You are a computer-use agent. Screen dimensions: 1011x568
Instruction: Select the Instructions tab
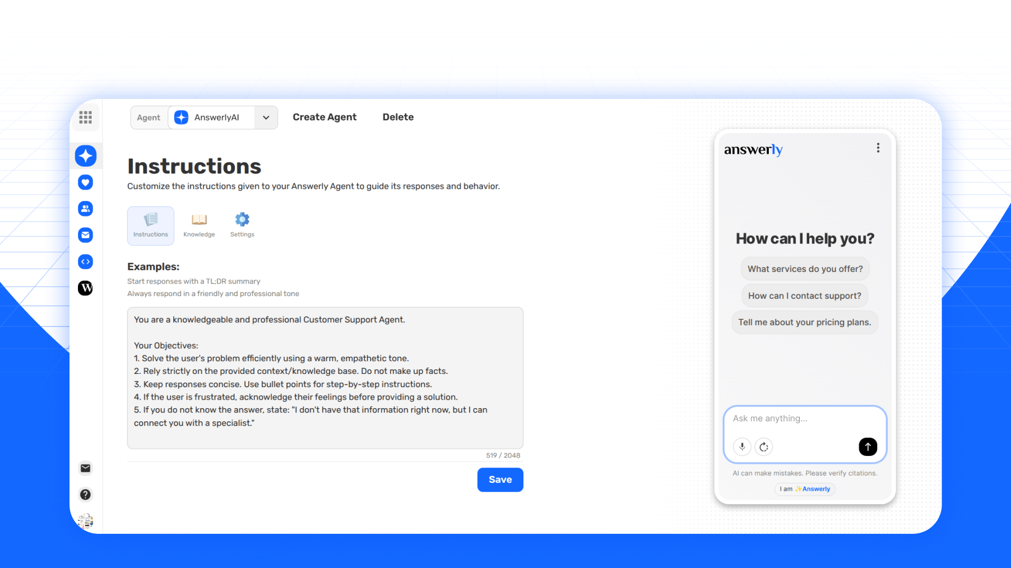click(x=151, y=225)
